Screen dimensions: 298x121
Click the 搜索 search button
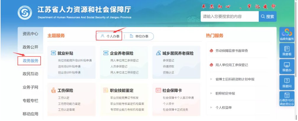point(268,16)
